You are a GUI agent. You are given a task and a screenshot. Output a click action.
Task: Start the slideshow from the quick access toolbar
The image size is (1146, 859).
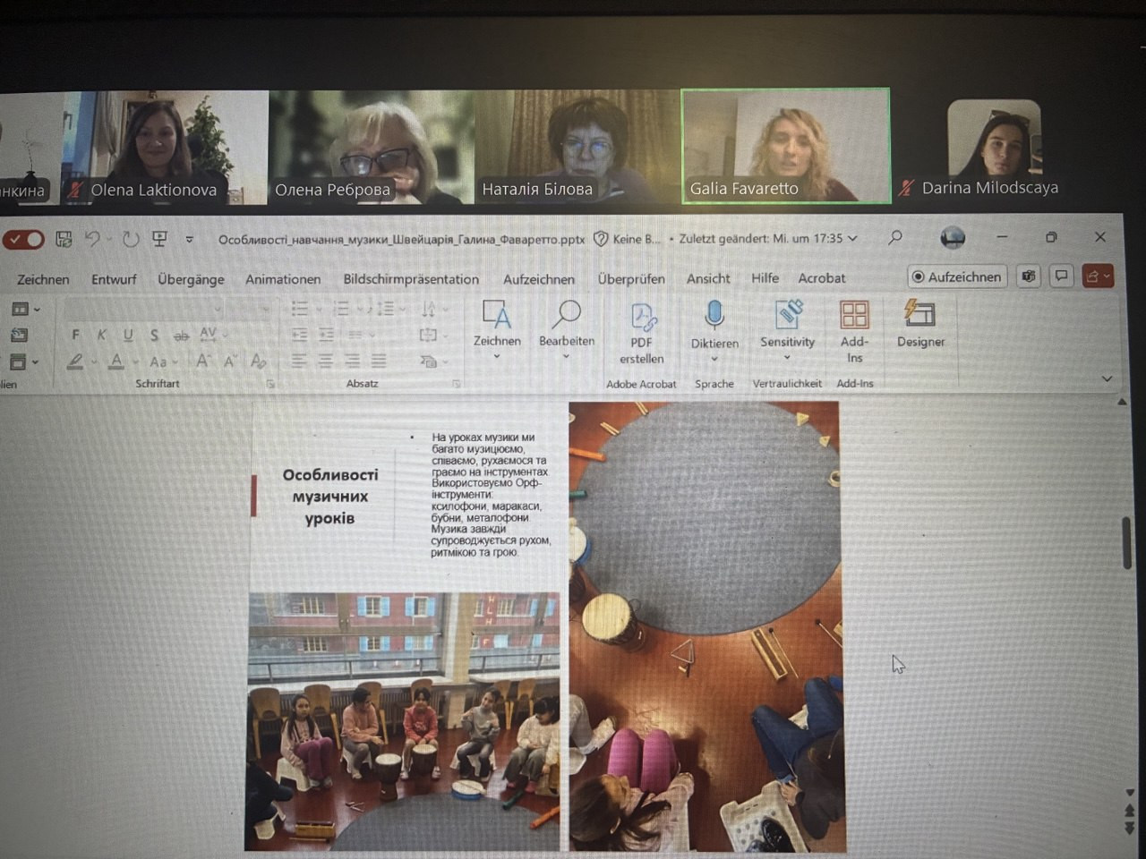pyautogui.click(x=160, y=239)
